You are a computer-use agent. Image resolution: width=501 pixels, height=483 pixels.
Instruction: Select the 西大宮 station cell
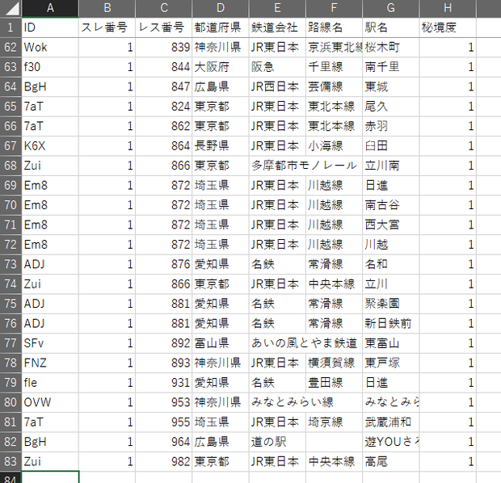(391, 225)
